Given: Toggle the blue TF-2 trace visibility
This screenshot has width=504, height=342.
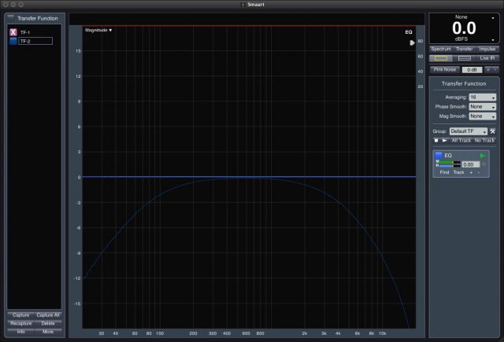Looking at the screenshot, I should [x=13, y=41].
